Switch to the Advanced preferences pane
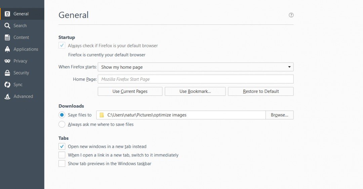363x189 pixels. pos(22,96)
